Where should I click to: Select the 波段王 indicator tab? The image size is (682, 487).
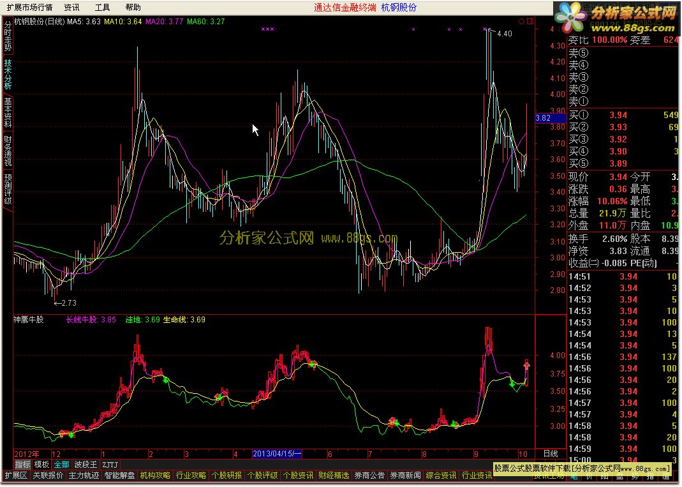(x=85, y=465)
